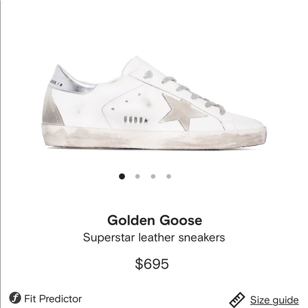Viewport: 308px width, 308px height.
Task: Jump to the fourth image dot
Action: tap(168, 176)
